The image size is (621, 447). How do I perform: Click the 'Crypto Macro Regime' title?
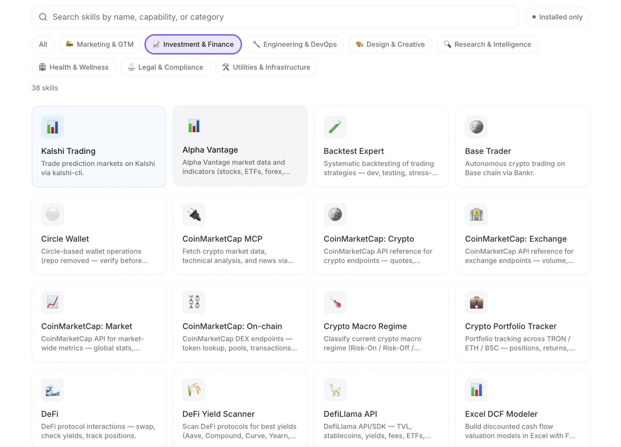(x=365, y=326)
